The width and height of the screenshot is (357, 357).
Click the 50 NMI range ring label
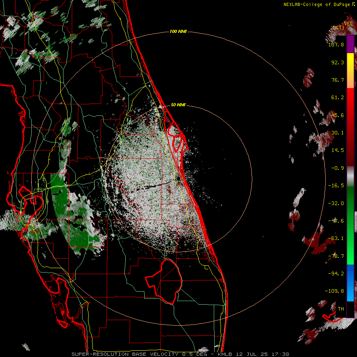pyautogui.click(x=178, y=105)
